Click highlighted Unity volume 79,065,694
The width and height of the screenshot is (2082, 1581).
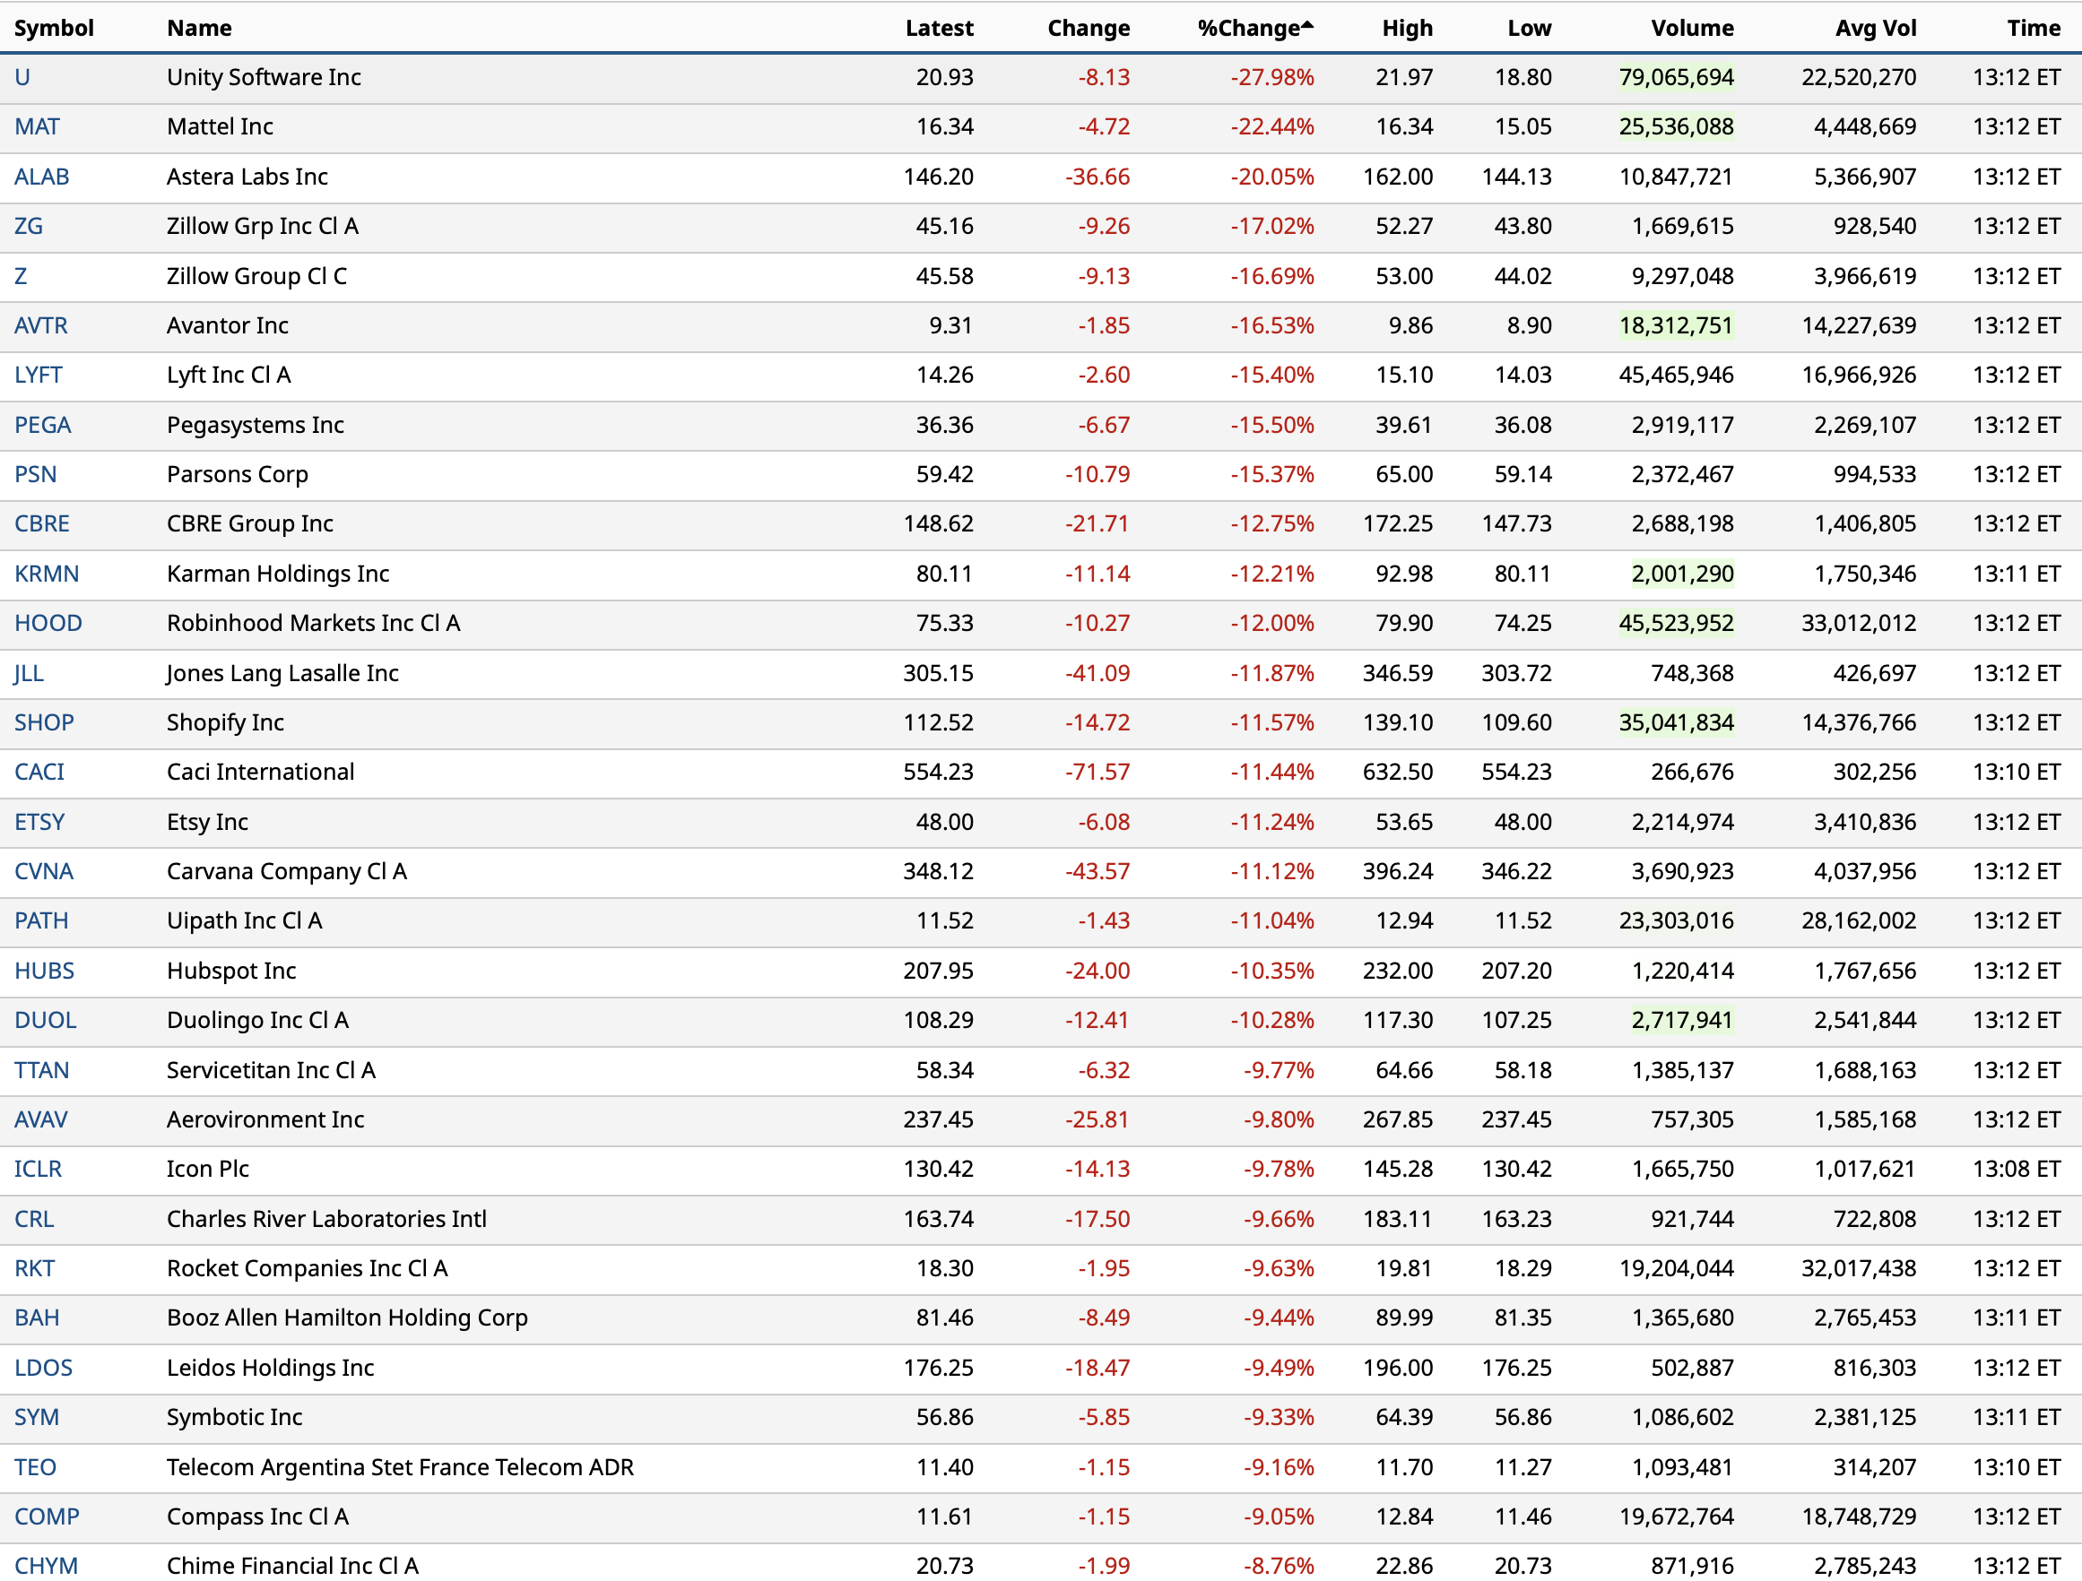(1676, 77)
